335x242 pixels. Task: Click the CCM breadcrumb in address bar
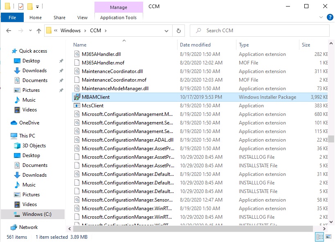[95, 31]
